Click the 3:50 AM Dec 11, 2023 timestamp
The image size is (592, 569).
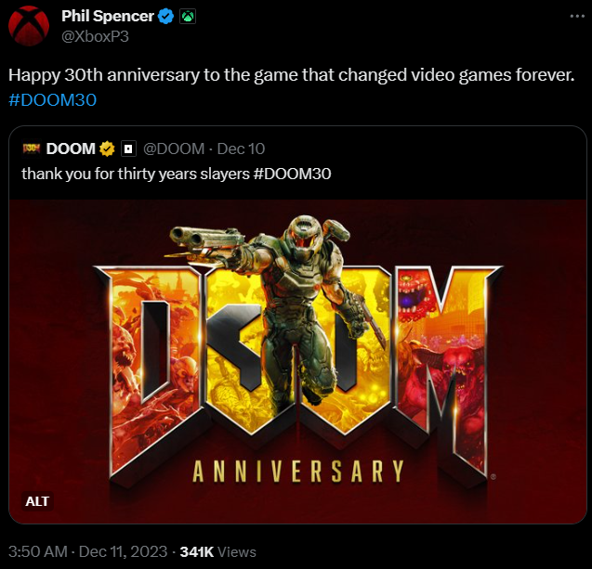[87, 551]
